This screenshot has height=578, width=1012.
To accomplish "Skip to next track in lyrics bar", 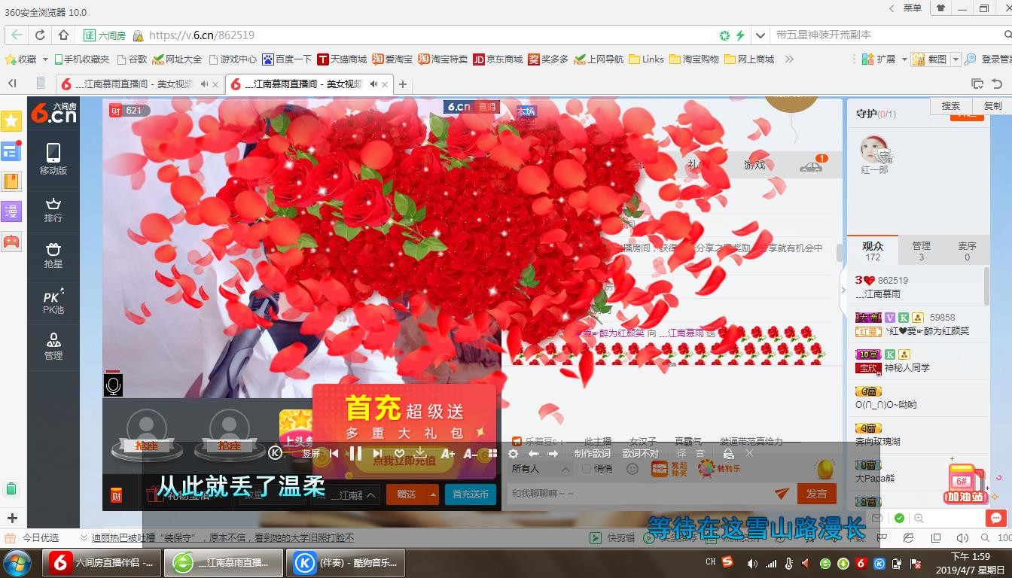I will click(377, 453).
